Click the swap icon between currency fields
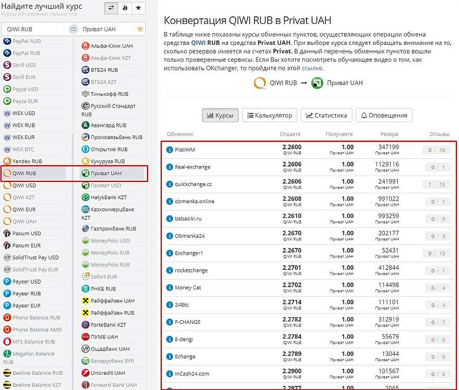The height and width of the screenshot is (390, 459). point(73,29)
